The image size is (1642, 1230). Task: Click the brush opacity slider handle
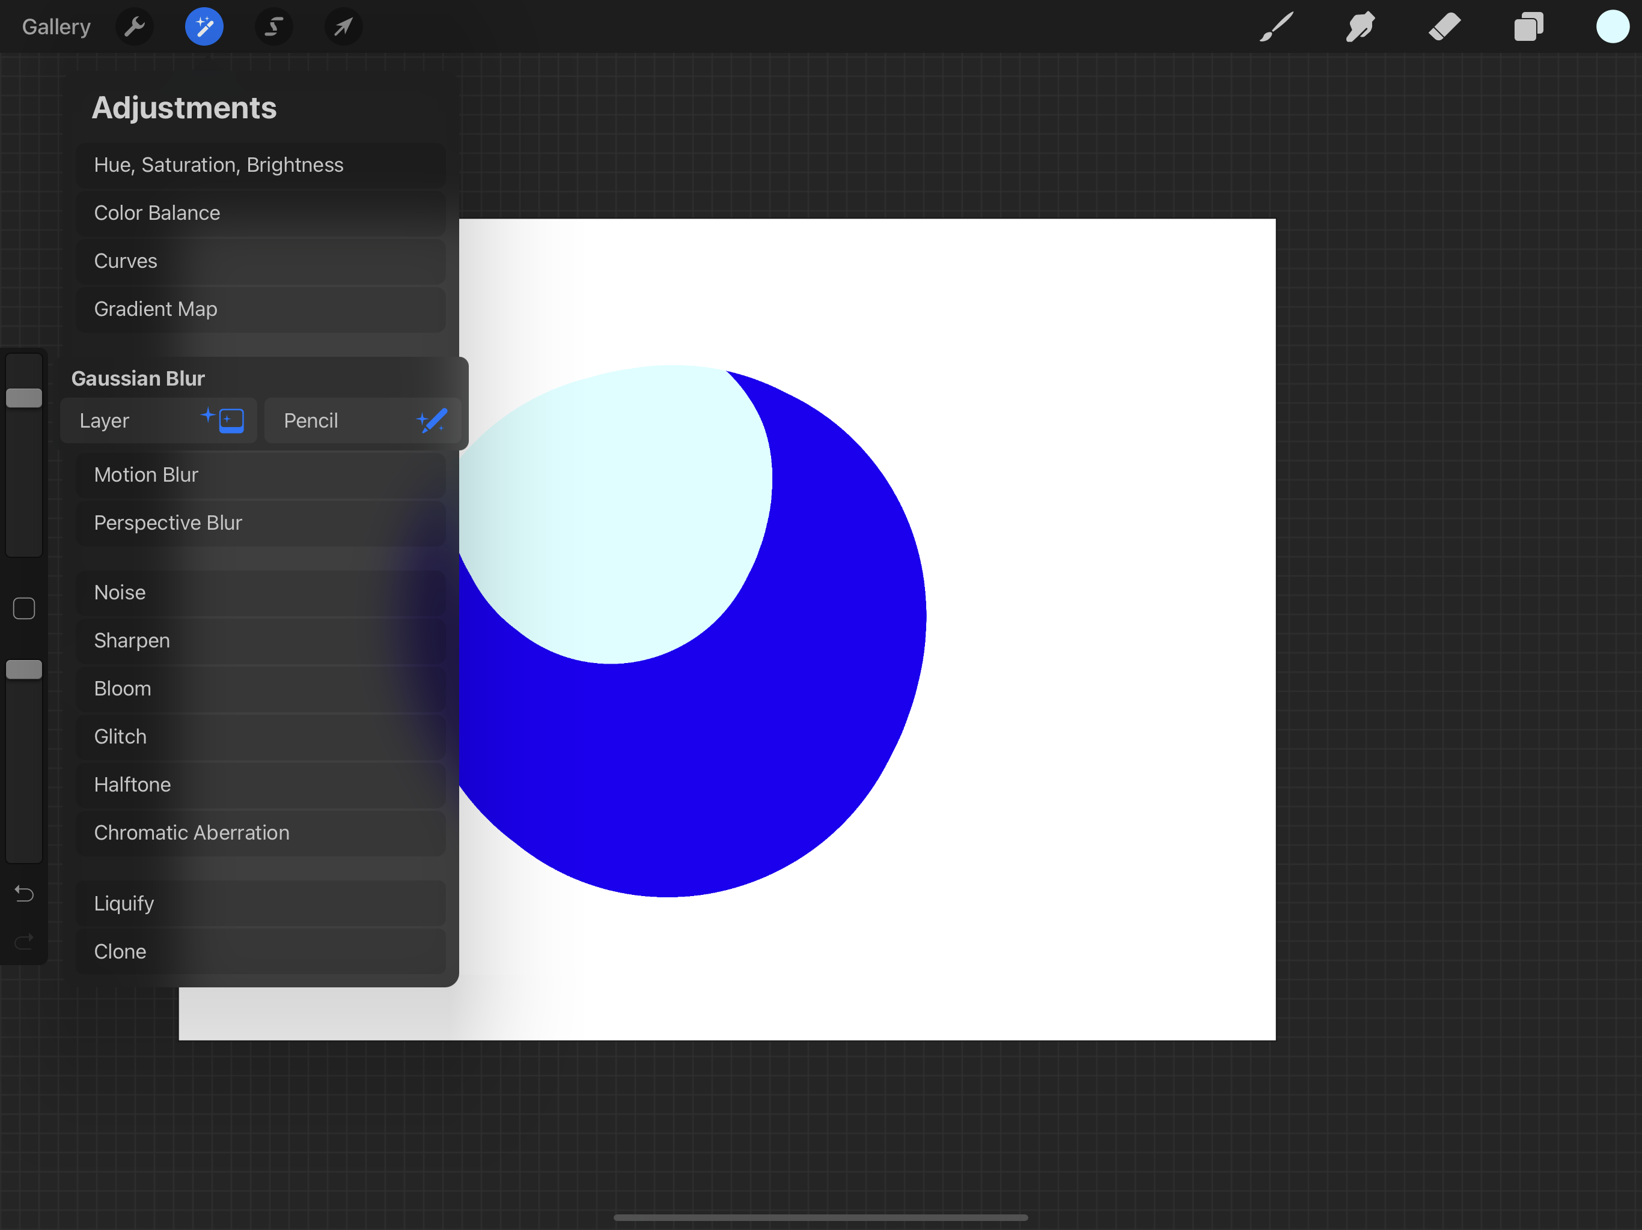click(24, 670)
